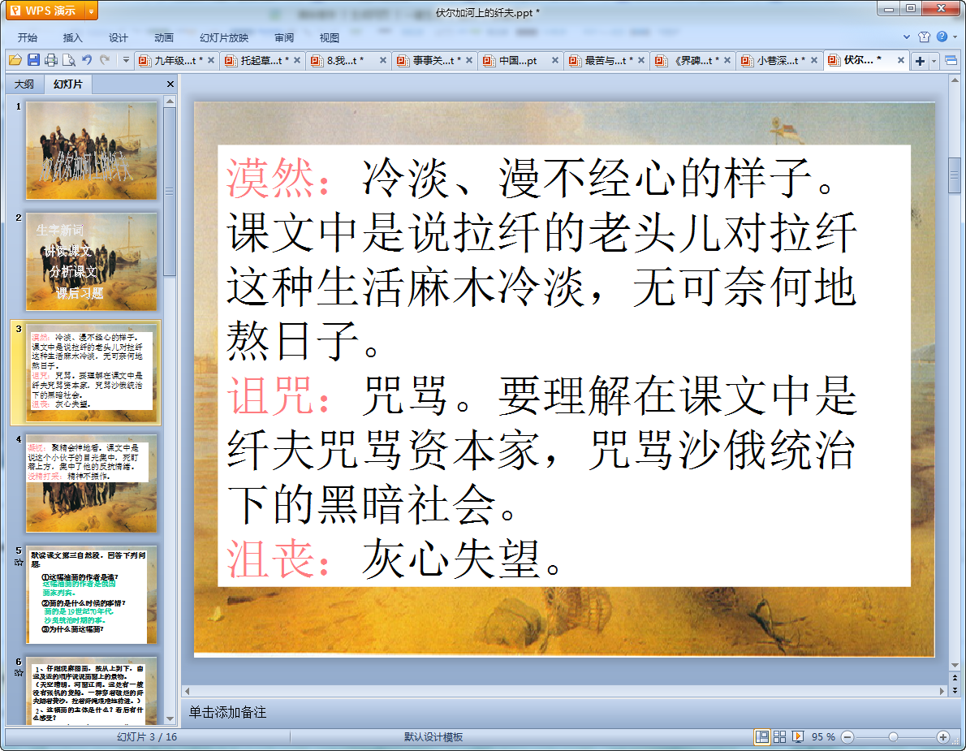Open the skin shirt icon
Image resolution: width=966 pixels, height=751 pixels.
tap(924, 37)
